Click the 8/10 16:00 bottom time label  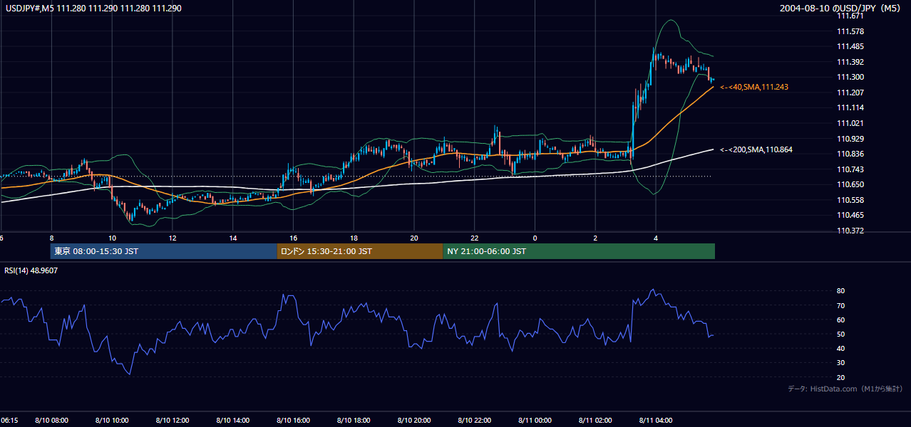[x=293, y=421]
